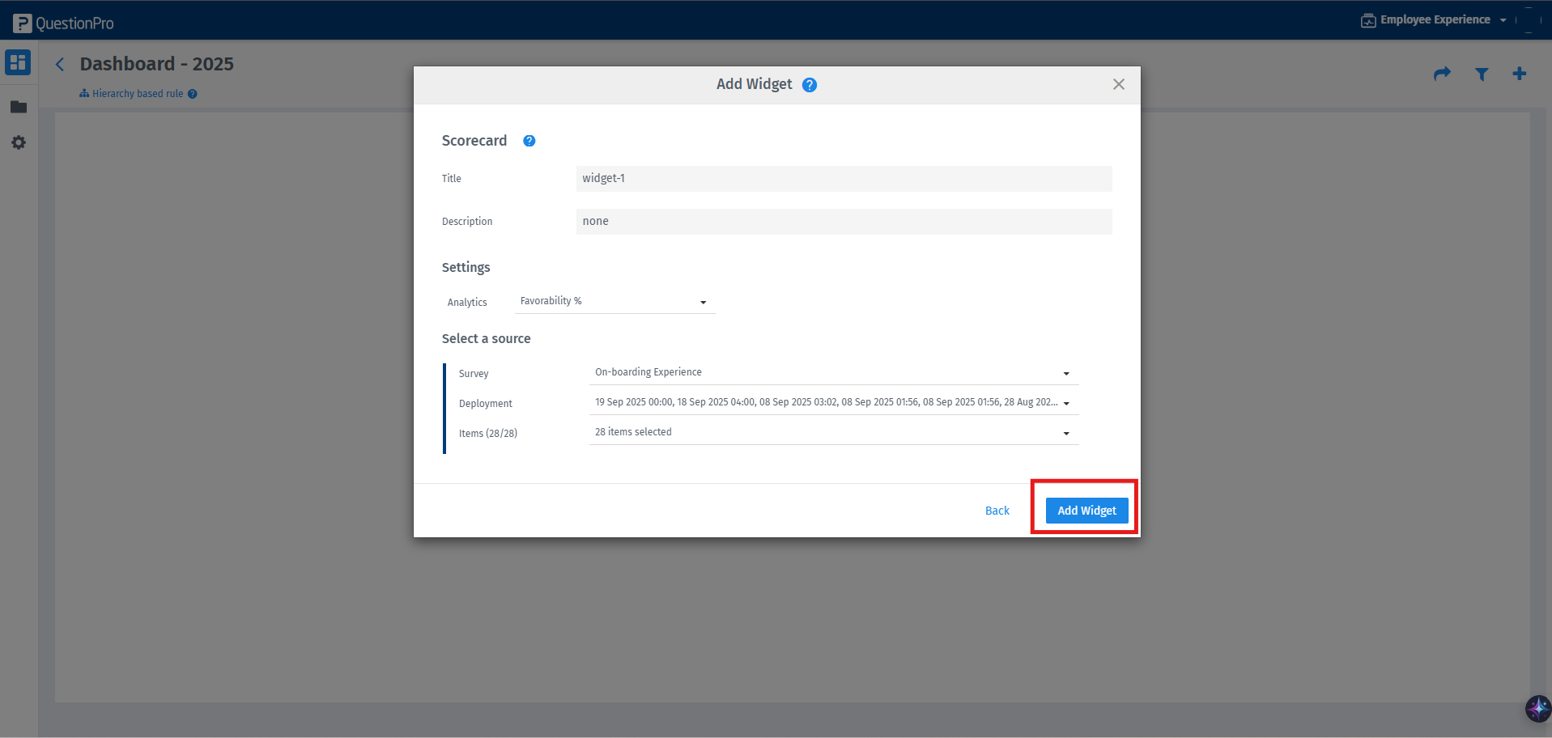Go back using the dashboard back arrow
This screenshot has width=1552, height=738.
pyautogui.click(x=59, y=63)
